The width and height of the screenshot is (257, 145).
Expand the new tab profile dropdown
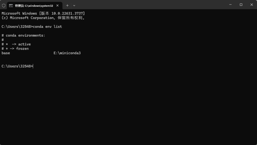click(x=74, y=5)
